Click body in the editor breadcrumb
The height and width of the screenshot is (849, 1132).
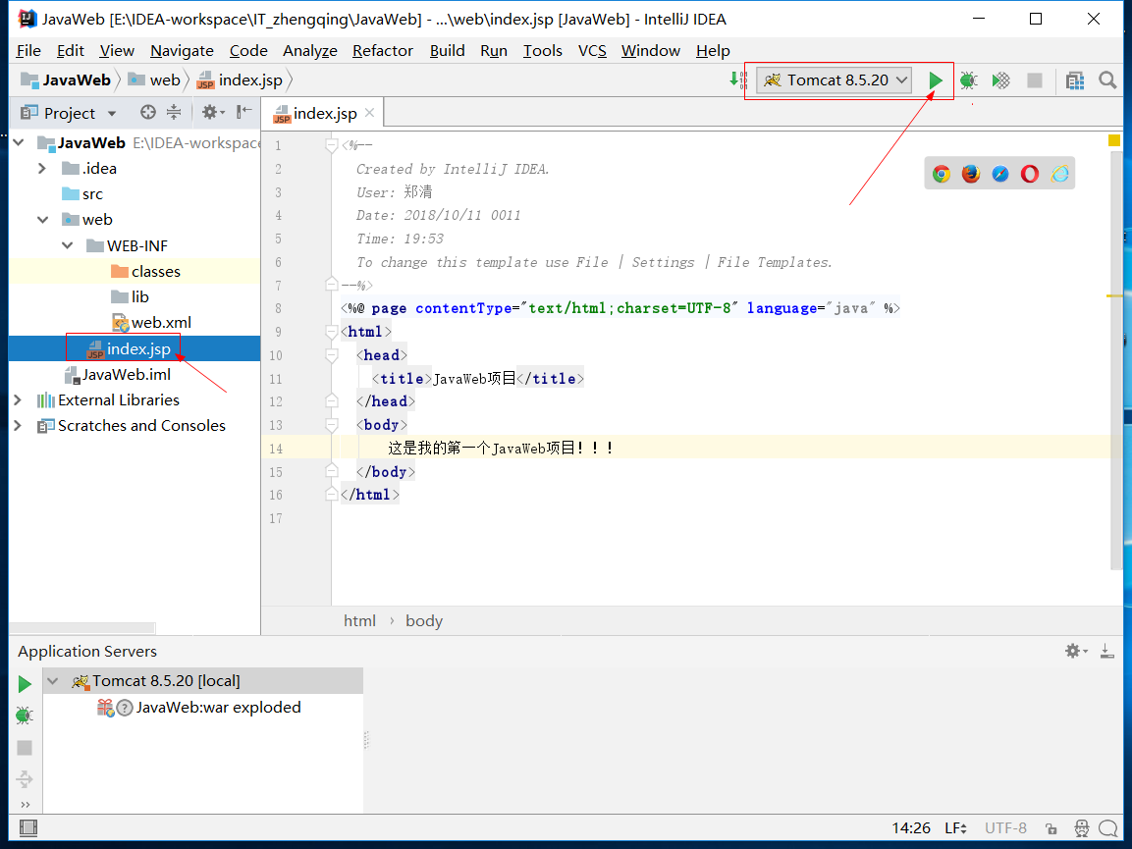click(x=424, y=621)
